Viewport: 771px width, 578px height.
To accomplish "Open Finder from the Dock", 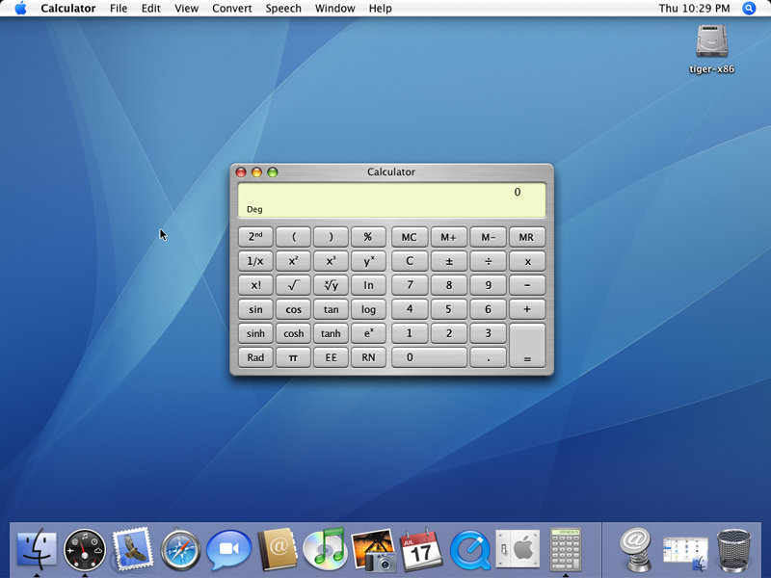I will (37, 549).
